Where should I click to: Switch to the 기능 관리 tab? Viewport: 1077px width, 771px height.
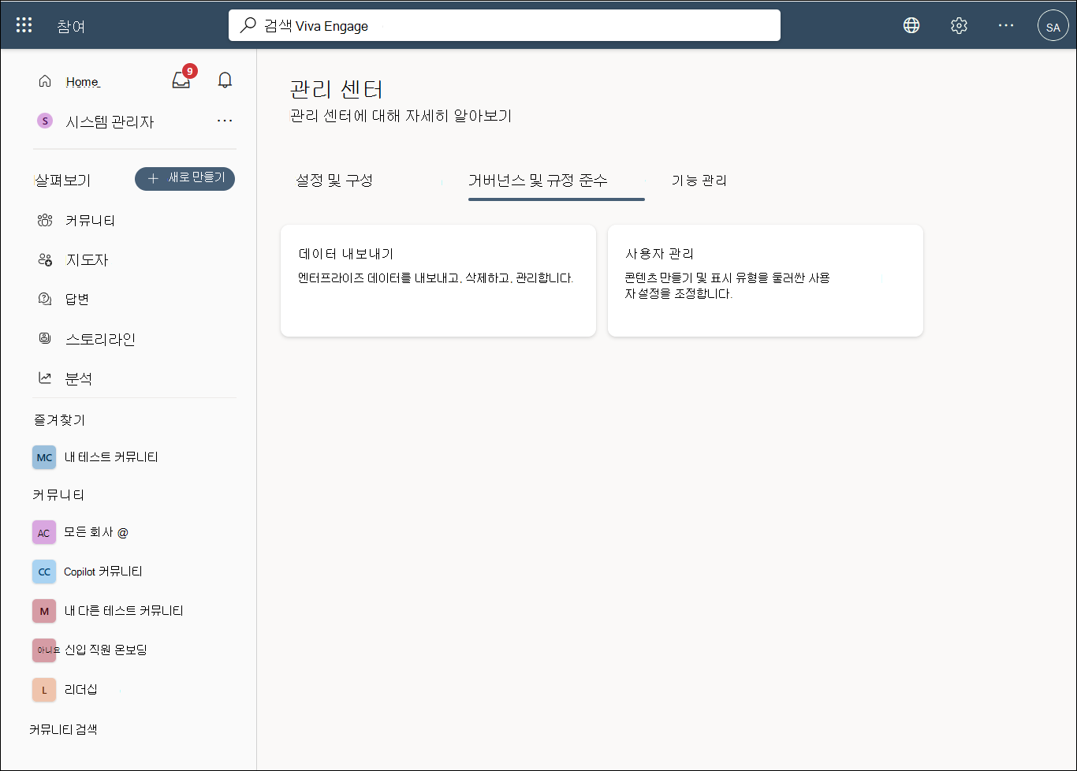coord(699,180)
